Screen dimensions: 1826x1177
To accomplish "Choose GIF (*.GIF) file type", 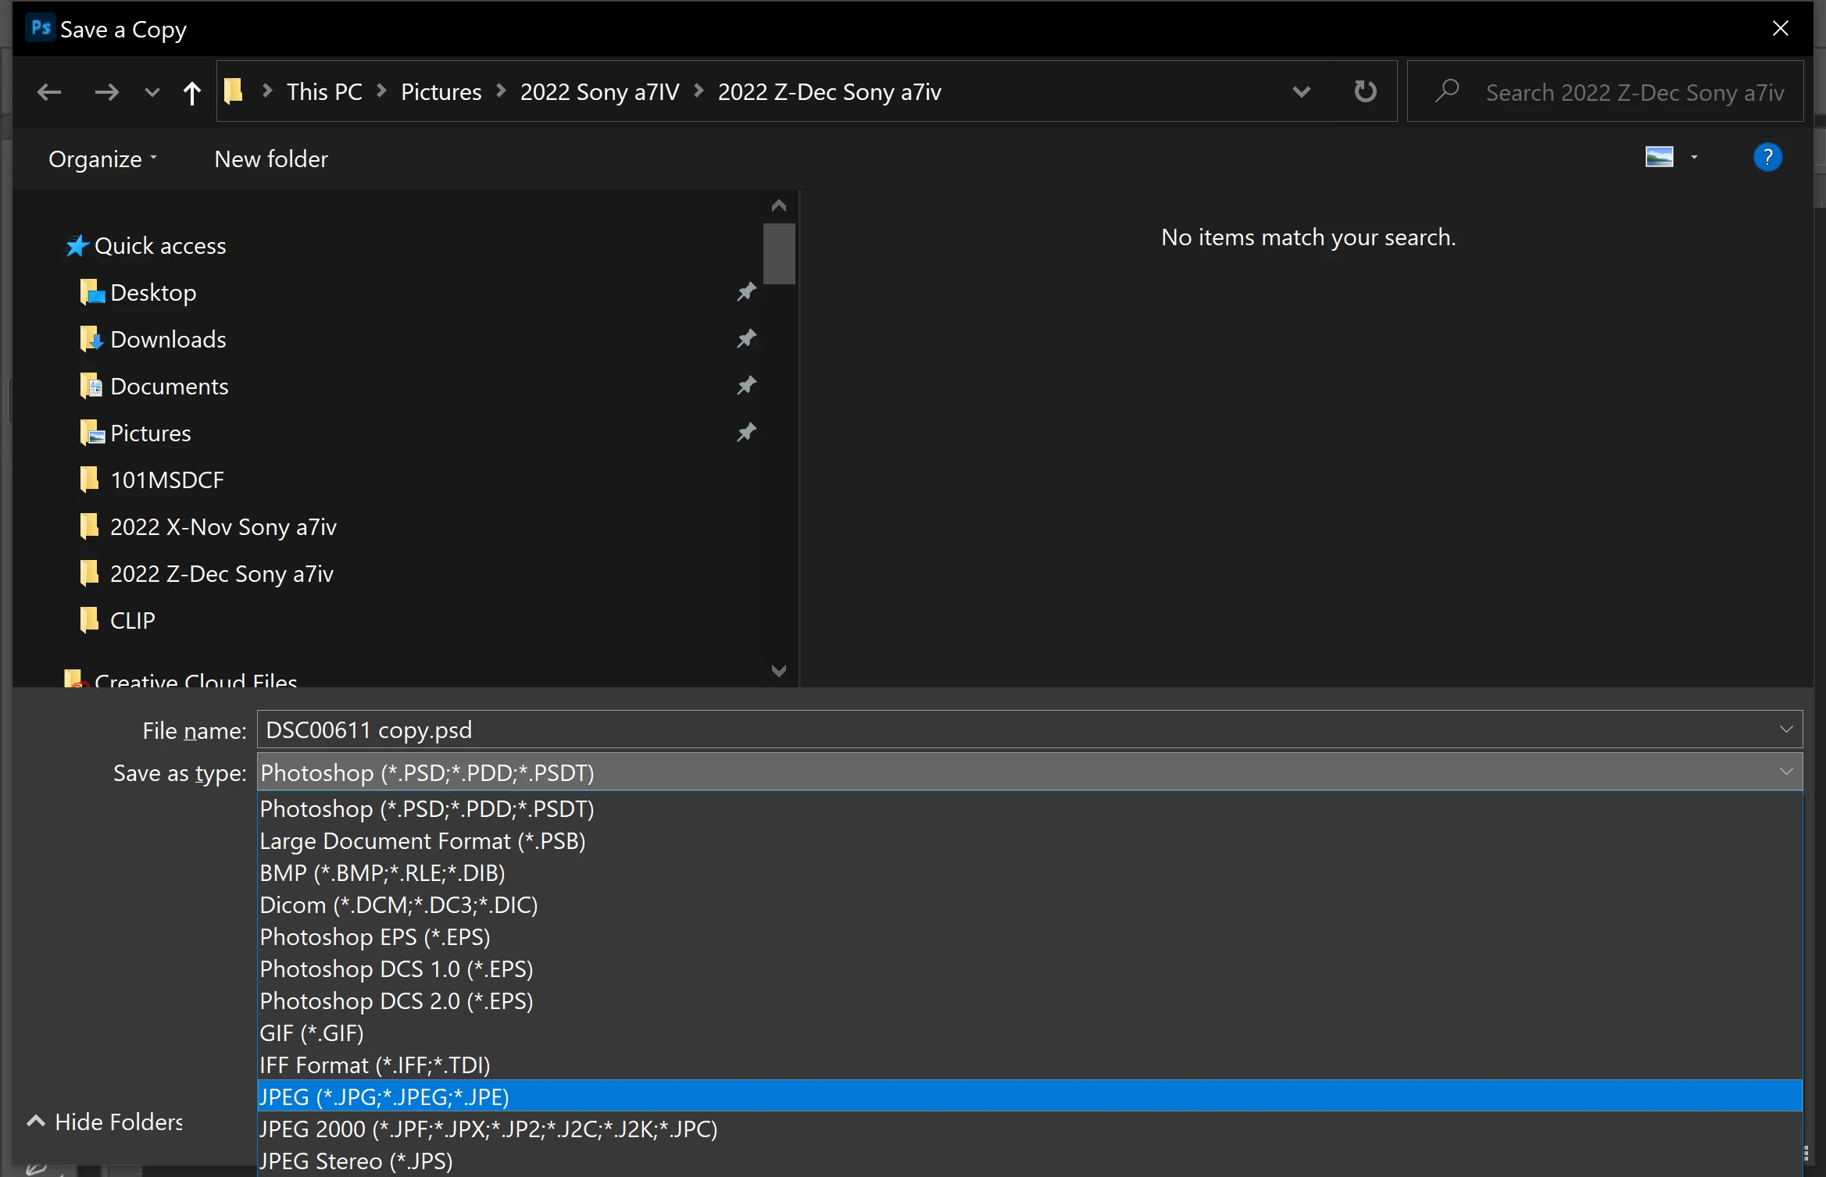I will tap(312, 1033).
